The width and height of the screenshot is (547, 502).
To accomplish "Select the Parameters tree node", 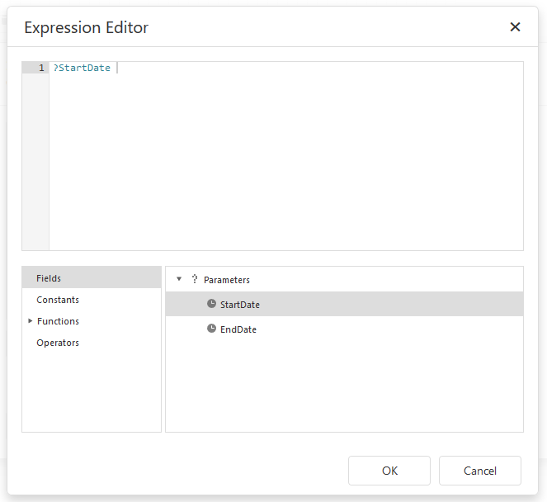I will click(344, 280).
